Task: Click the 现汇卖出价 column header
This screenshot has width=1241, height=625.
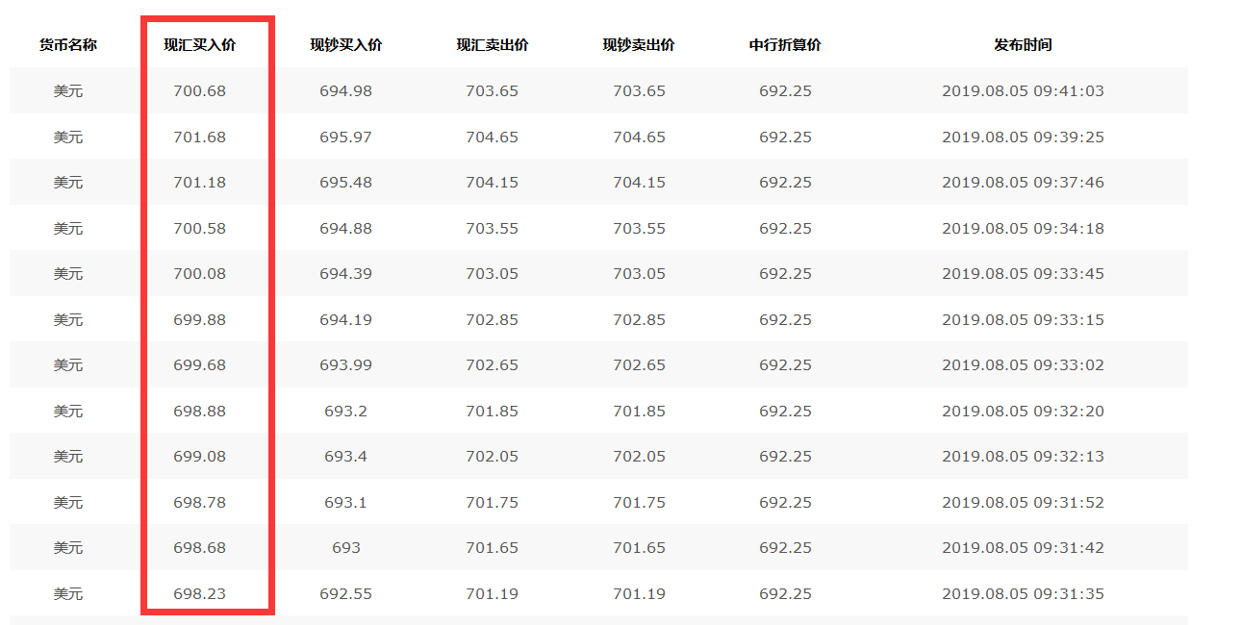Action: coord(492,45)
